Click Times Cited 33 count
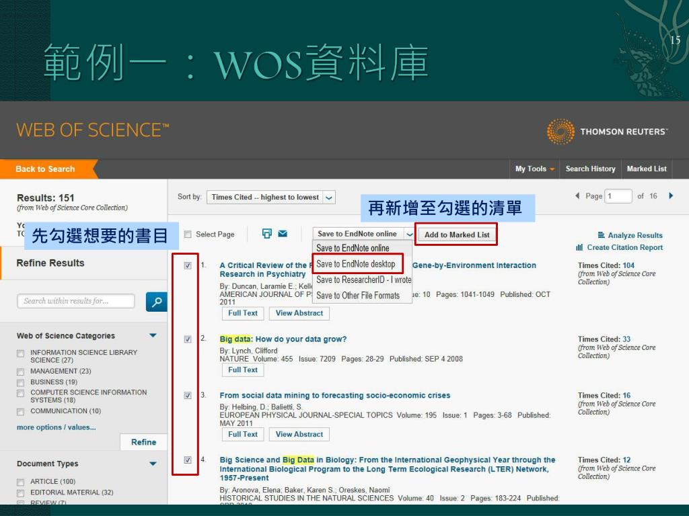Image resolution: width=689 pixels, height=516 pixels. click(x=626, y=339)
